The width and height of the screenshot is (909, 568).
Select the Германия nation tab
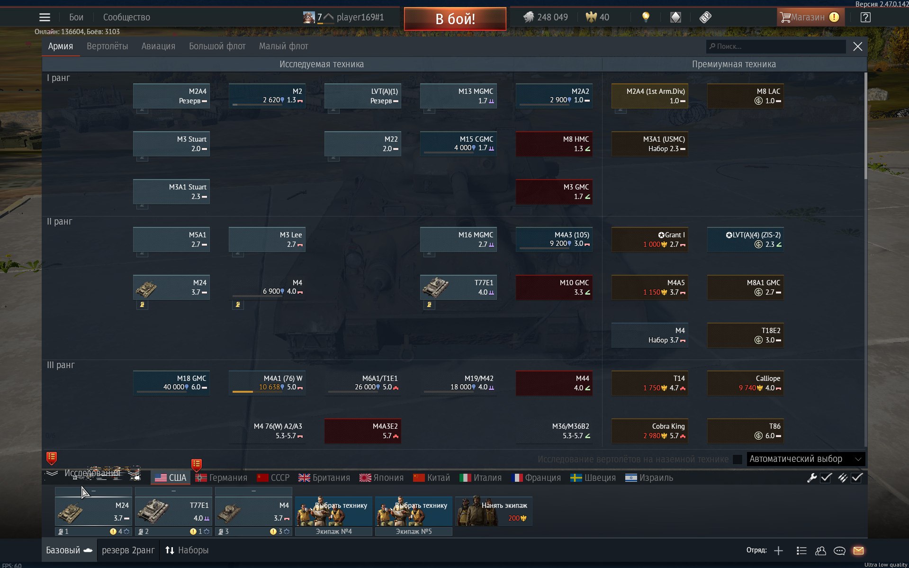(221, 478)
